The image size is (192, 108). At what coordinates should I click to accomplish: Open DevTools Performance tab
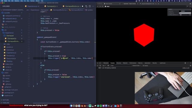pyautogui.click(x=133, y=63)
